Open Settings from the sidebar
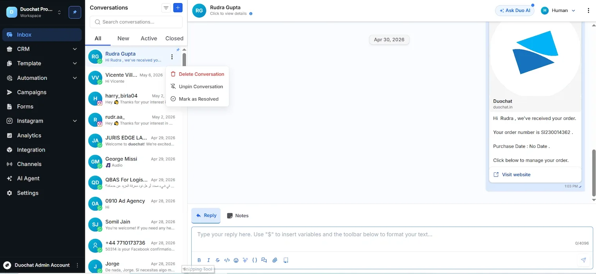The width and height of the screenshot is (596, 274). pyautogui.click(x=42, y=193)
